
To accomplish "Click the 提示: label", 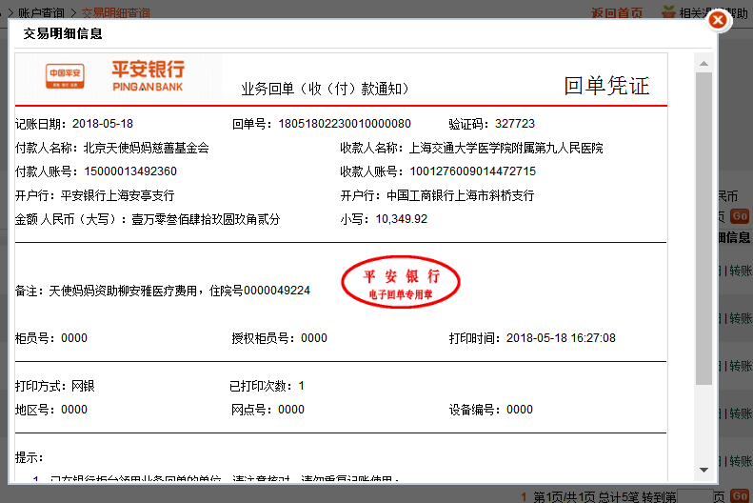I will pos(29,457).
